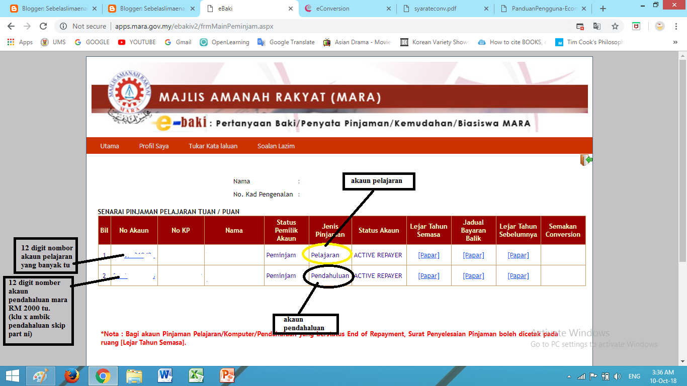Open the YOUTUBE bookmark
This screenshot has height=386, width=687.
click(x=137, y=42)
